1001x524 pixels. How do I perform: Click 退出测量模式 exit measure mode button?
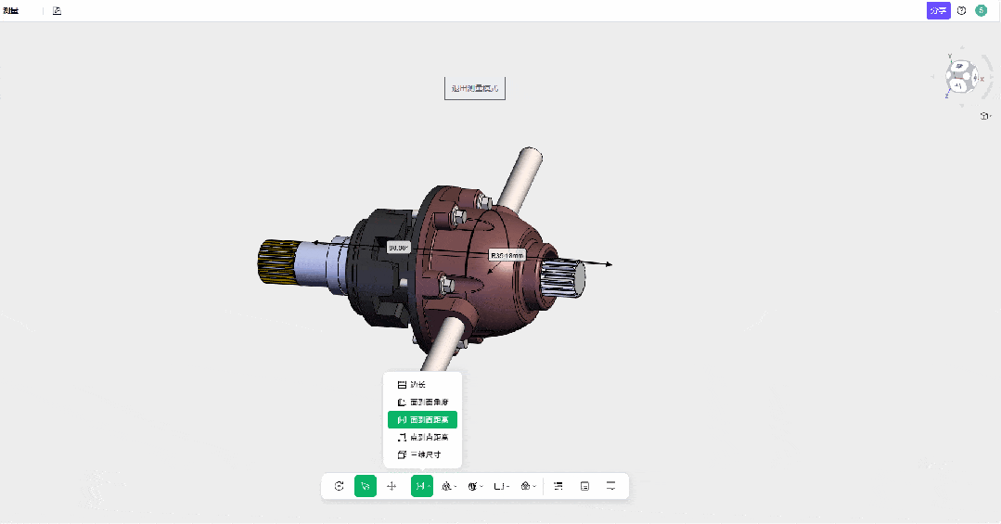pyautogui.click(x=475, y=88)
